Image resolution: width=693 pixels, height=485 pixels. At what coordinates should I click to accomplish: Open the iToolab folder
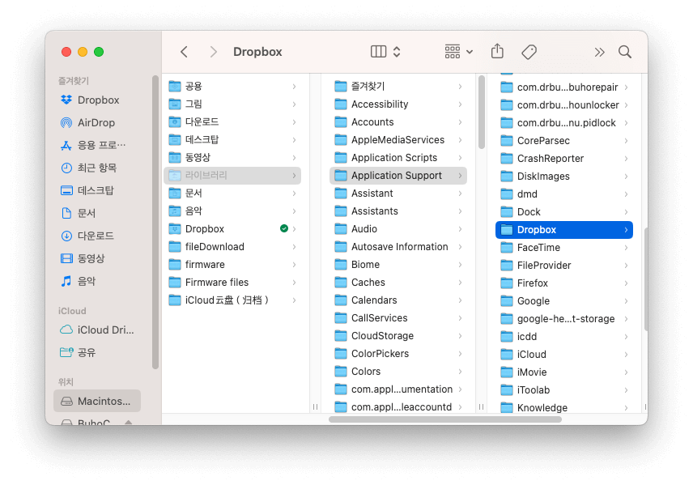point(564,390)
